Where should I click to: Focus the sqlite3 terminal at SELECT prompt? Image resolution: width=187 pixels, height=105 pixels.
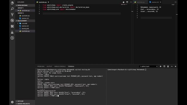click(48, 96)
